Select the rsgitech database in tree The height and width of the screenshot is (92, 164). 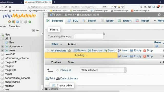9,86
